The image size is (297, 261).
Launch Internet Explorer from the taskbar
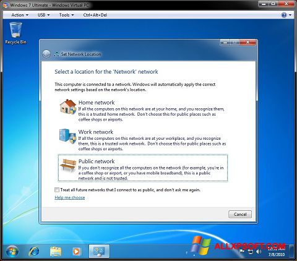[34, 252]
